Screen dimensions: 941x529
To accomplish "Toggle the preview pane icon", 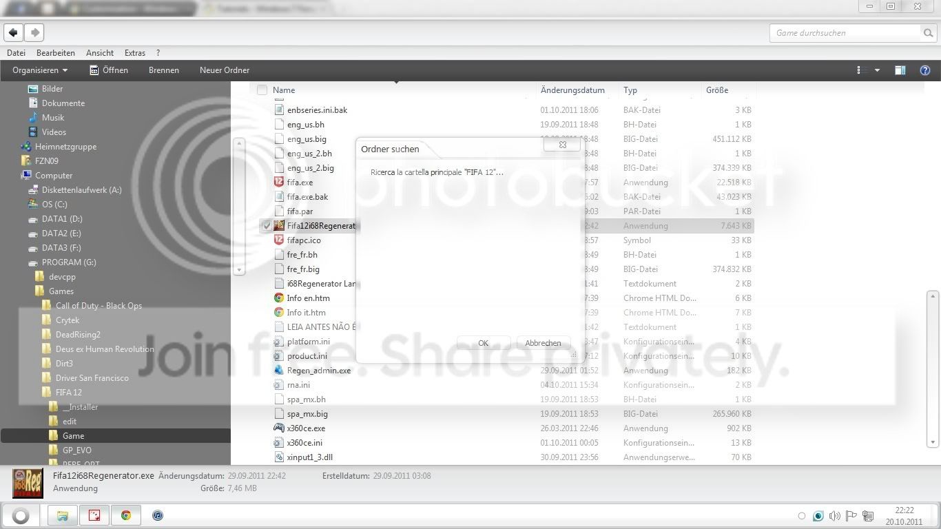I will pyautogui.click(x=900, y=70).
